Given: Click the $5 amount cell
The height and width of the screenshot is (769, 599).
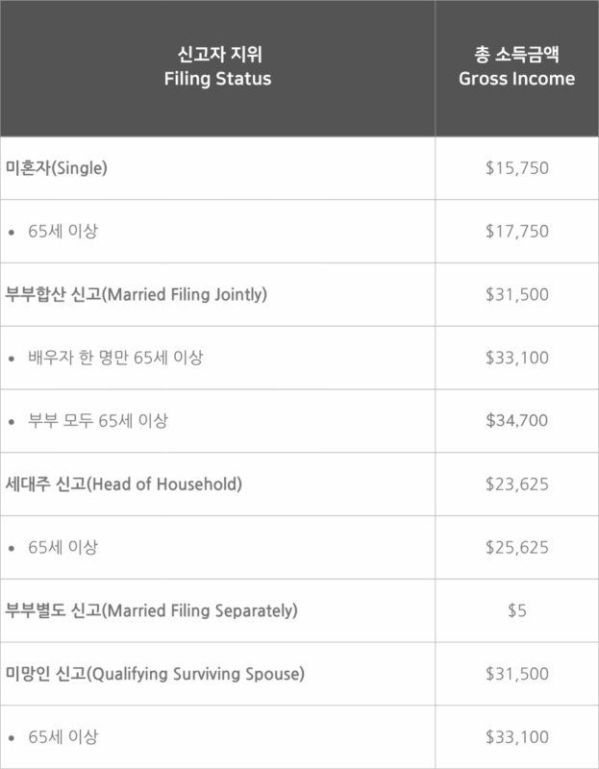Looking at the screenshot, I should (516, 611).
